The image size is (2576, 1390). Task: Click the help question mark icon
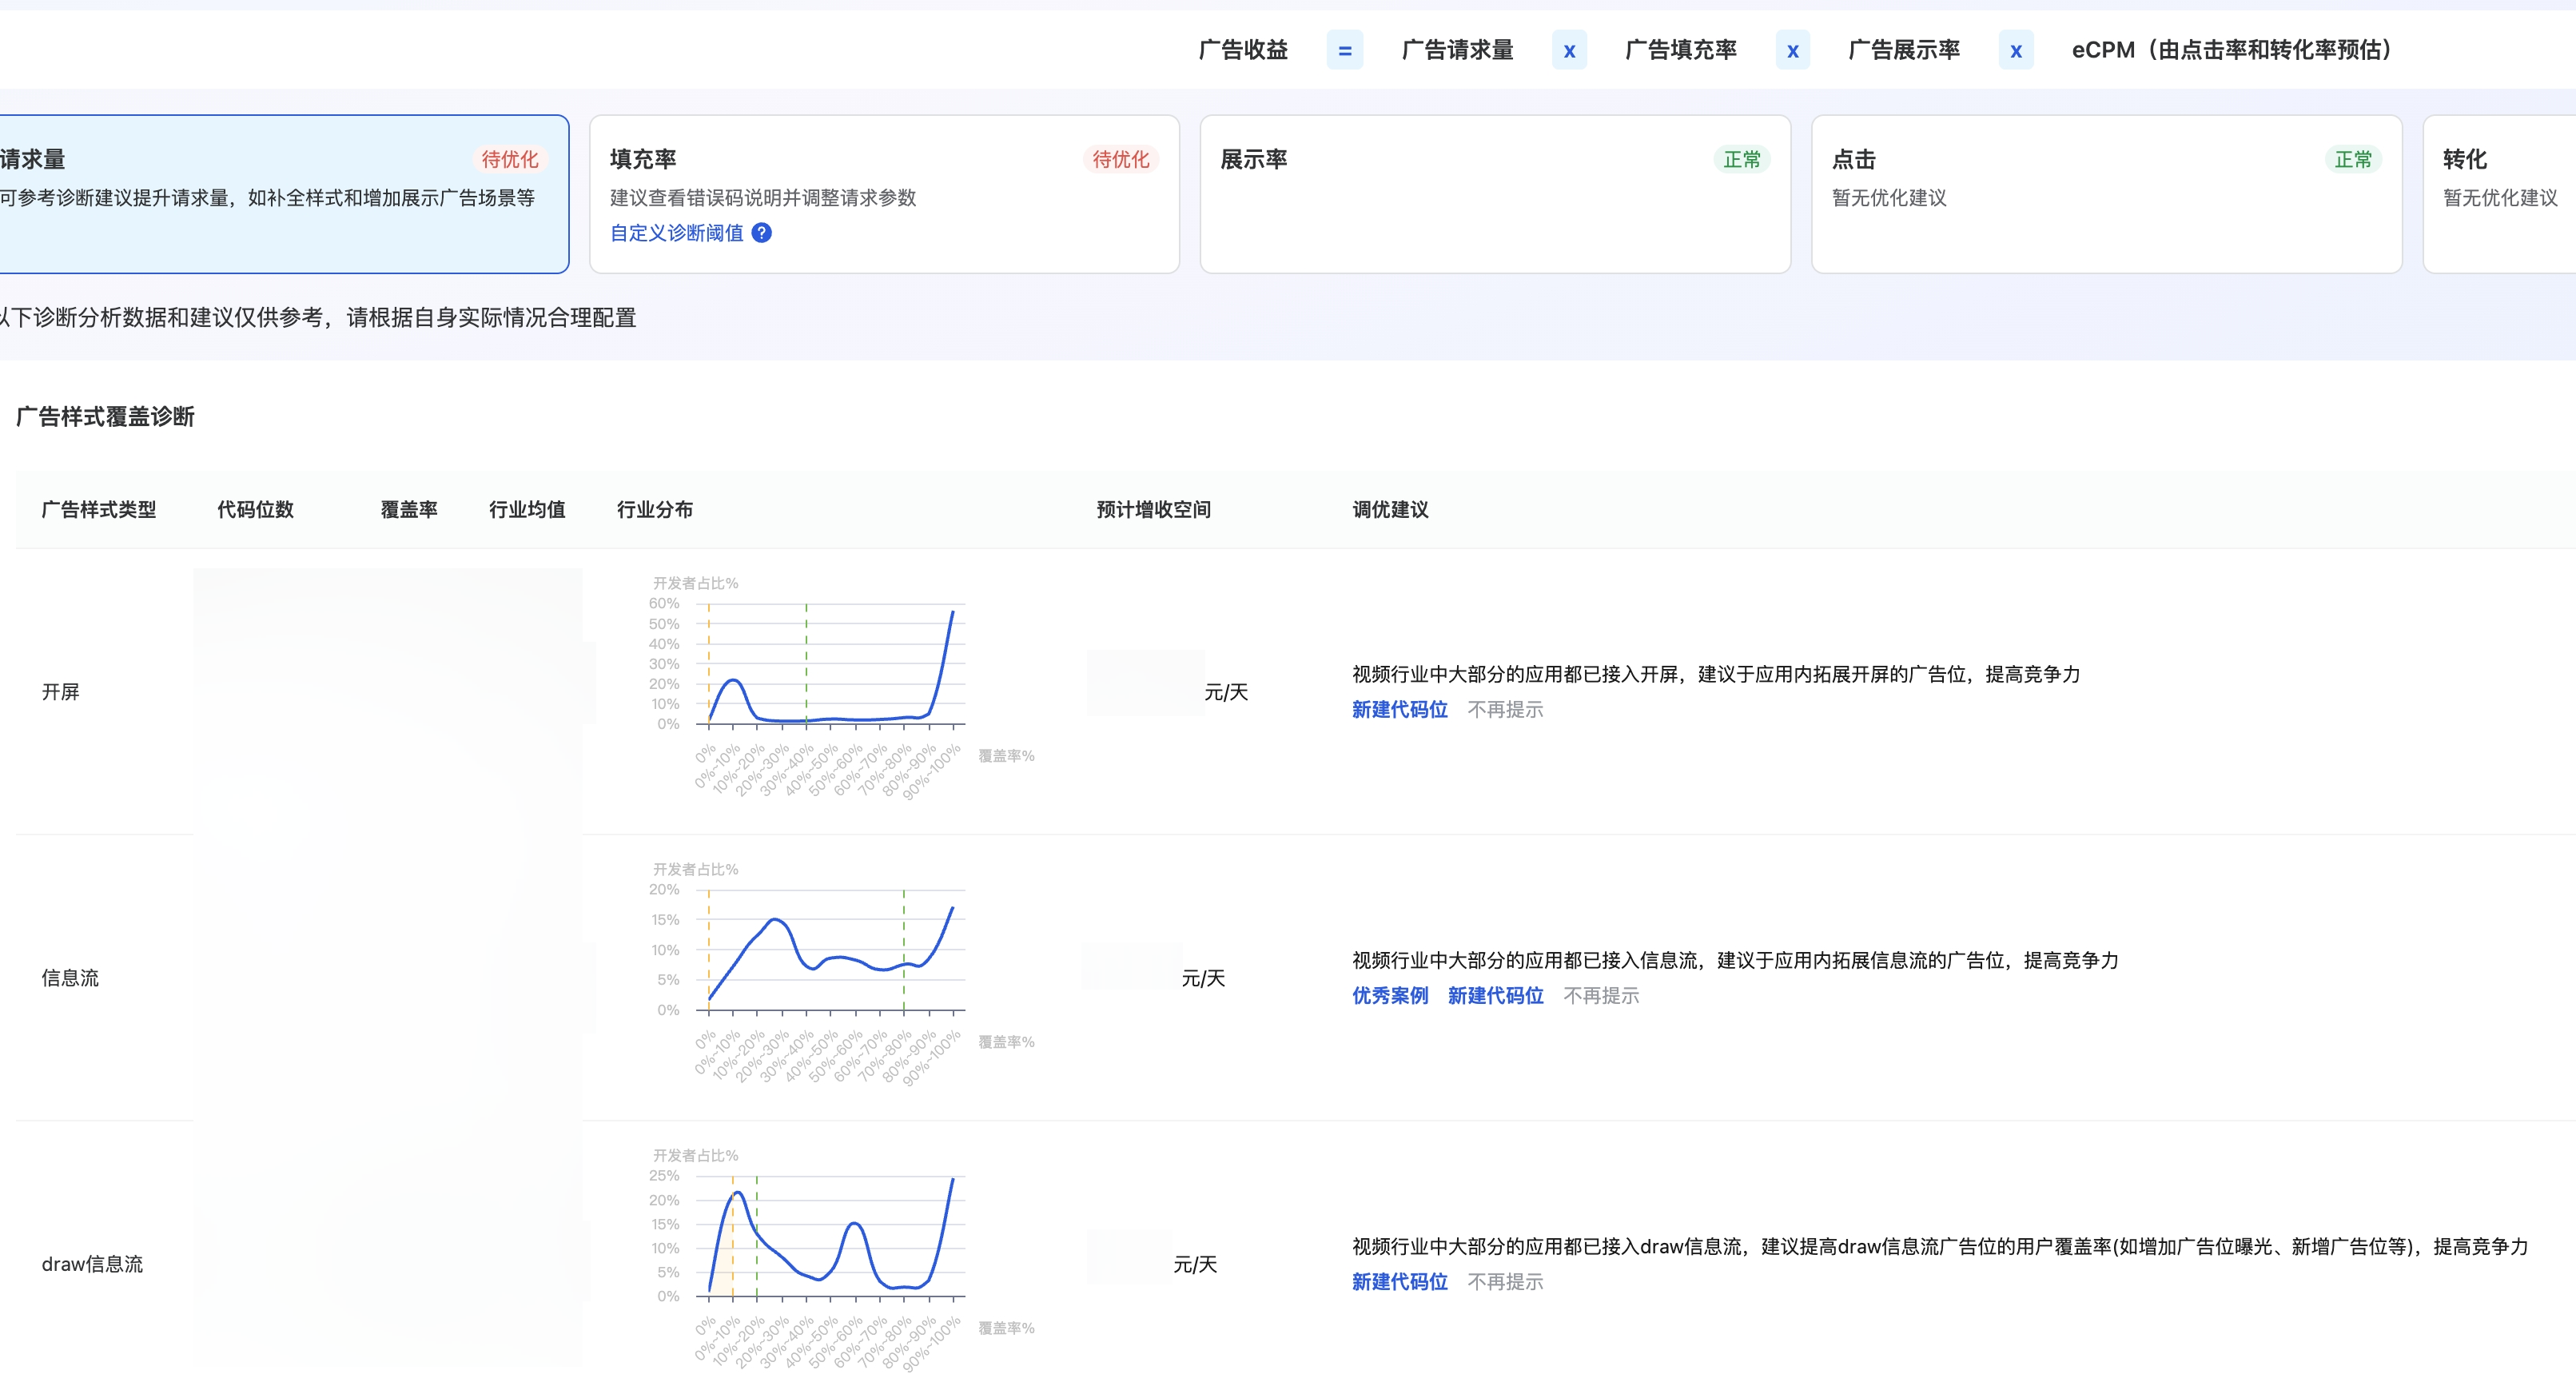coord(761,233)
